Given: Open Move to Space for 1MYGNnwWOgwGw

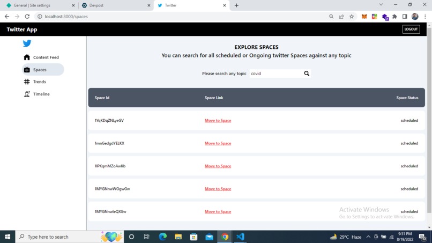Looking at the screenshot, I should (x=218, y=189).
